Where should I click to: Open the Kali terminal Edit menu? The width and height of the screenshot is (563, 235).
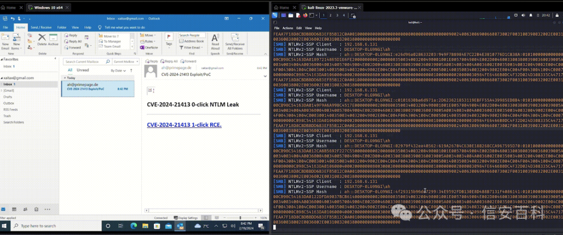(299, 28)
